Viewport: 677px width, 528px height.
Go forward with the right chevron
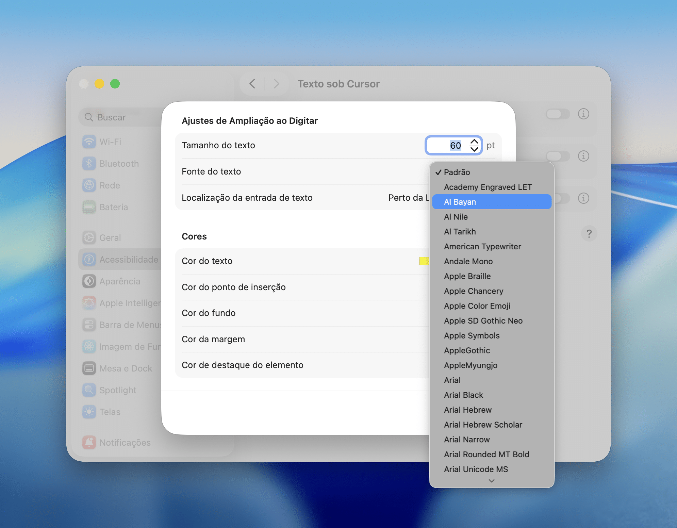pos(277,84)
